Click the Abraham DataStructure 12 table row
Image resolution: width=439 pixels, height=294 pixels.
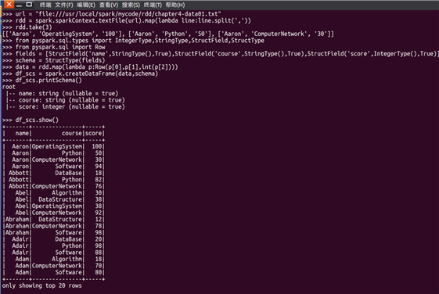click(53, 219)
